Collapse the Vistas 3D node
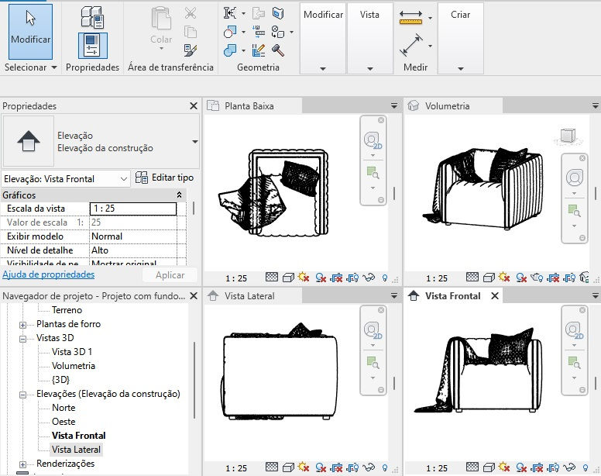 coord(22,339)
